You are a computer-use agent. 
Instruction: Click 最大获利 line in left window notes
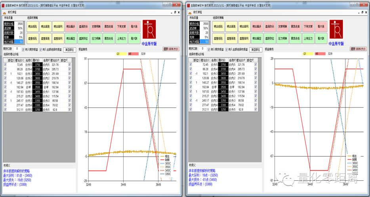point(18,176)
